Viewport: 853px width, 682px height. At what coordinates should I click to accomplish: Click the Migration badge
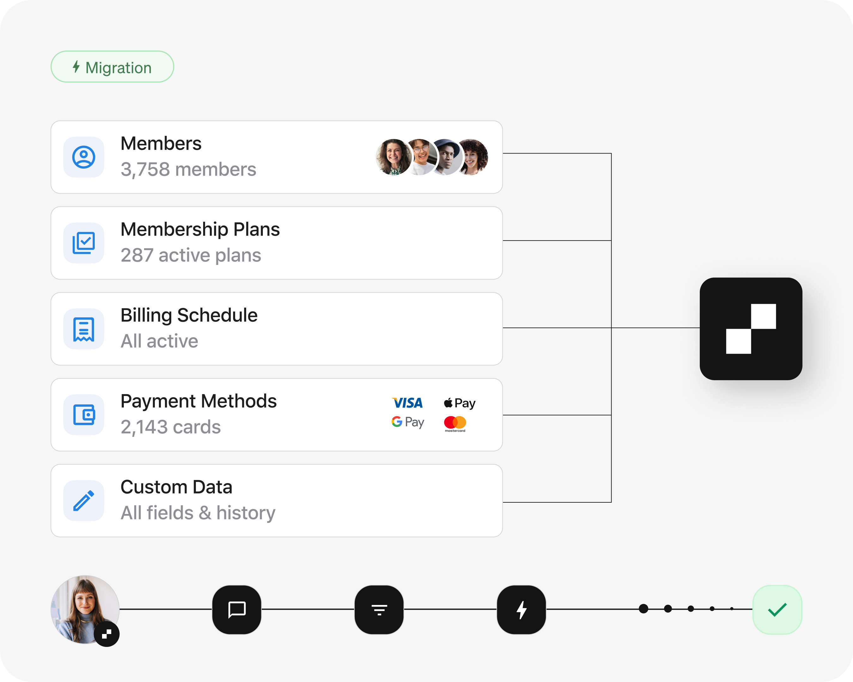pos(112,67)
